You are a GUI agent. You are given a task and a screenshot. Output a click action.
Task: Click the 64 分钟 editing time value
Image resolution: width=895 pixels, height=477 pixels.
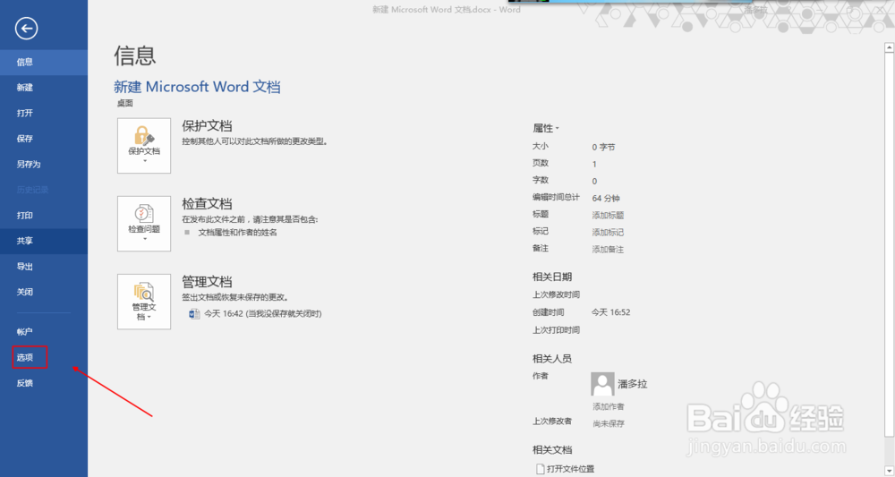click(x=606, y=198)
